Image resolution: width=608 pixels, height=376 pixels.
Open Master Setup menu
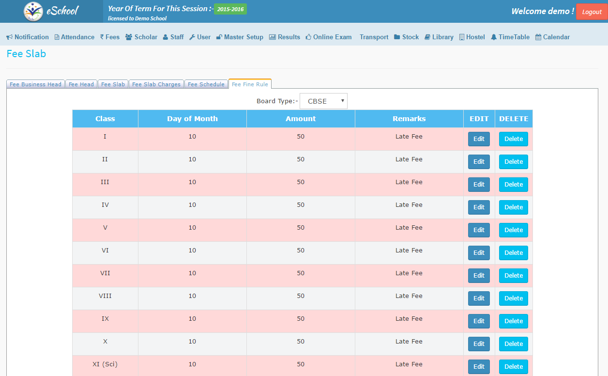point(240,37)
